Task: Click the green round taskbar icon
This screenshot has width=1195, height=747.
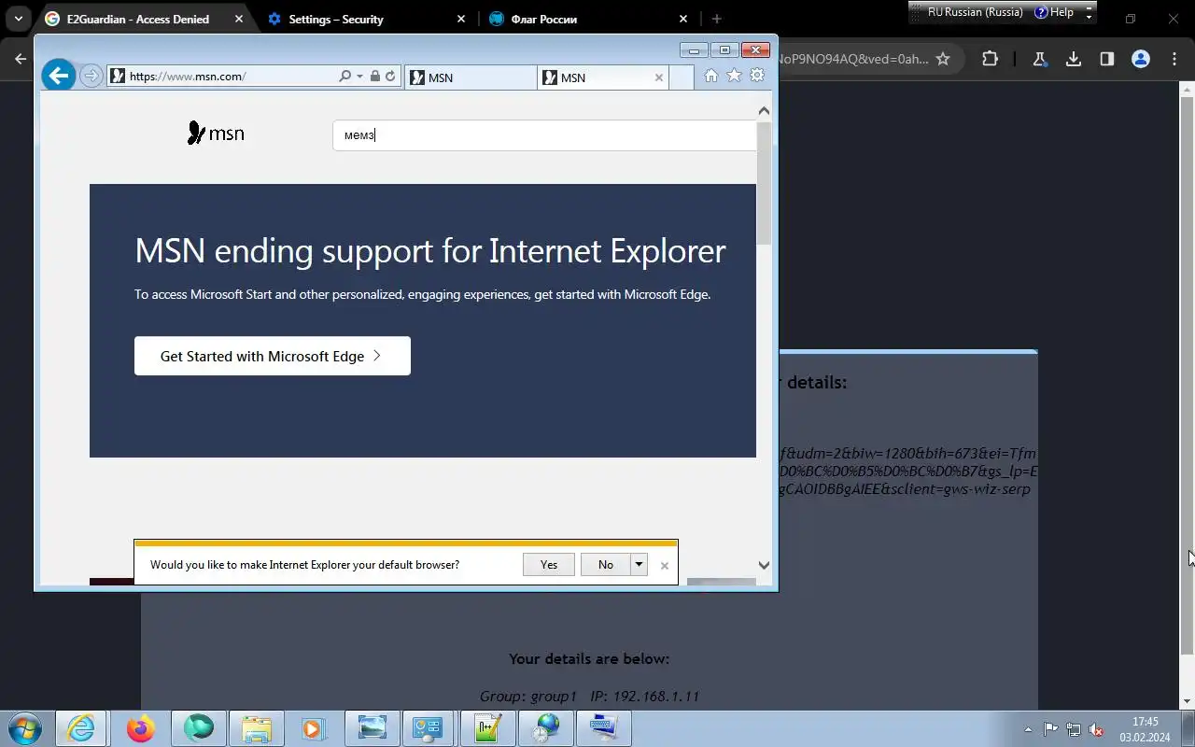Action: pyautogui.click(x=198, y=728)
